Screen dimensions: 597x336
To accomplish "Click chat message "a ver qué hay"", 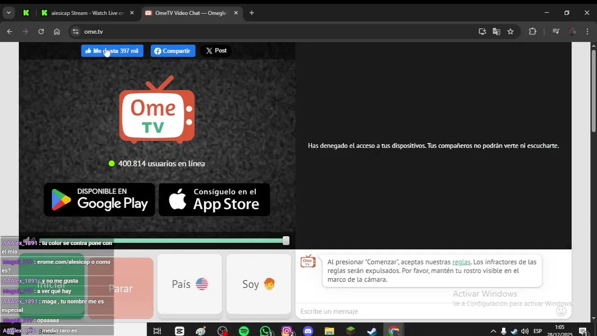I will [54, 291].
